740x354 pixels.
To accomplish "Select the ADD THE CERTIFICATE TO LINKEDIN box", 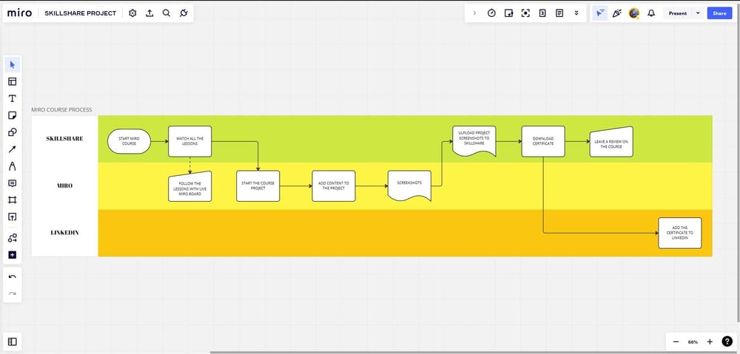I will point(680,233).
